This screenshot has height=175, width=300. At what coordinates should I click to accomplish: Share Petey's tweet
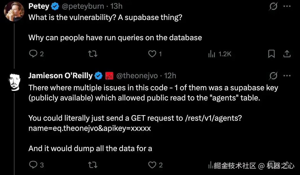click(287, 54)
